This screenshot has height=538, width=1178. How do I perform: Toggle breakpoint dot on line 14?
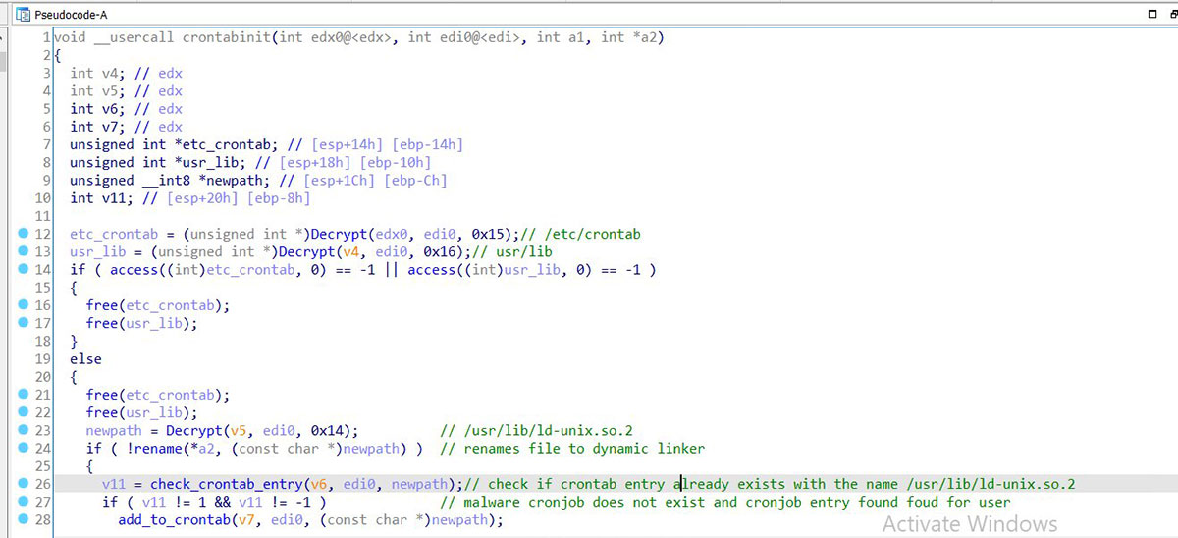tap(23, 269)
